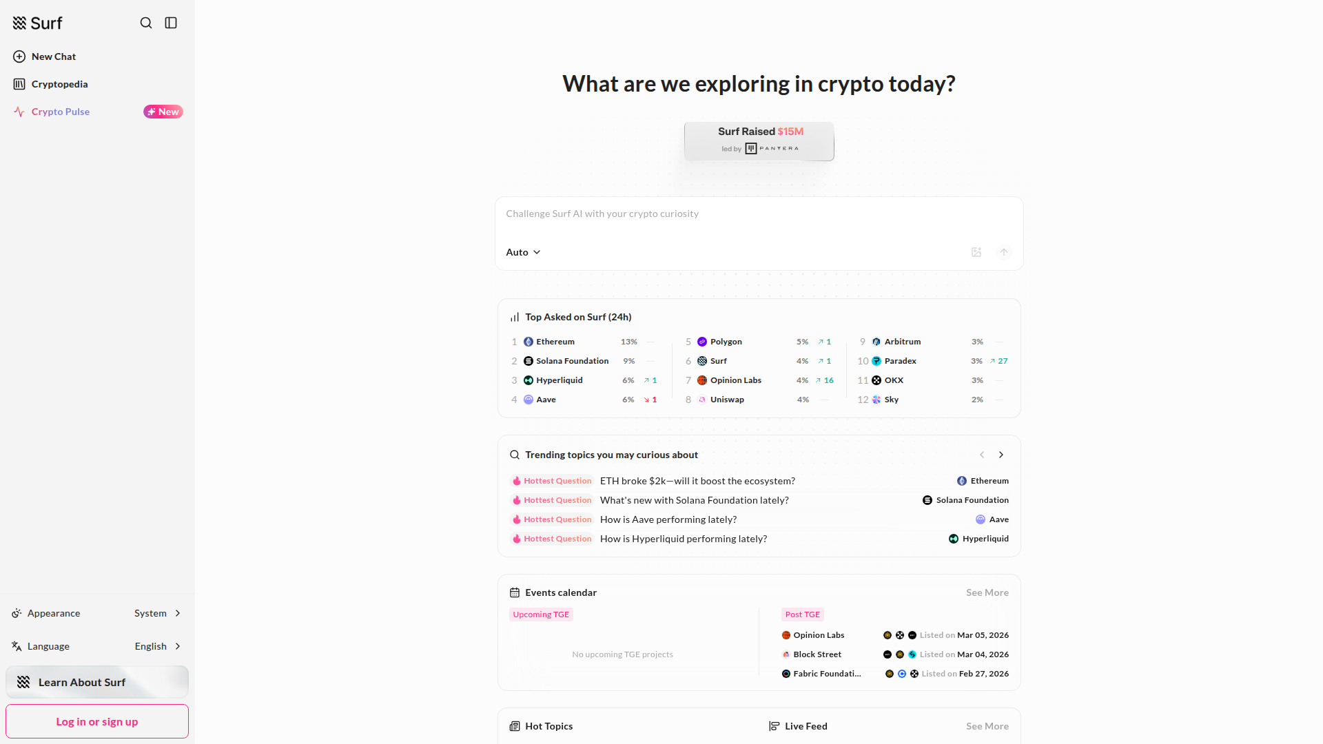Click the search icon in sidebar
The image size is (1323, 744).
(x=146, y=23)
